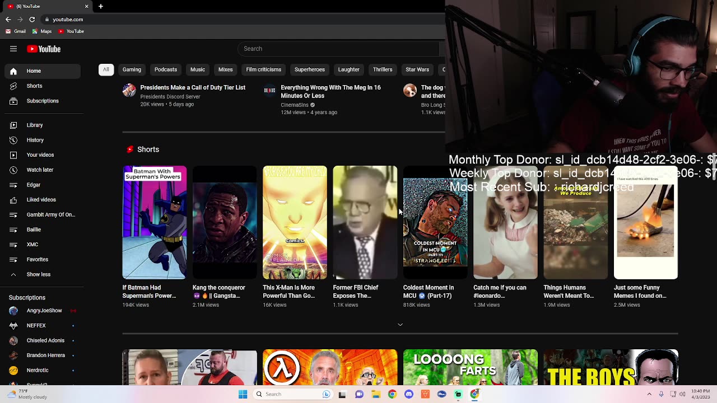
Task: Select the Mixes filter chip
Action: [226, 69]
